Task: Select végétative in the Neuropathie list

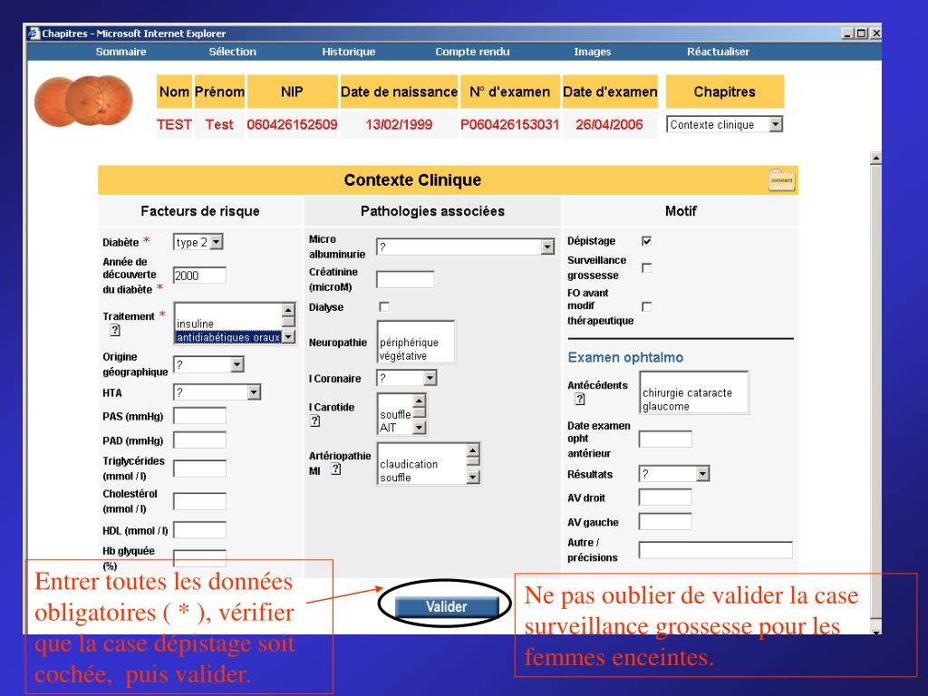Action: [415, 355]
